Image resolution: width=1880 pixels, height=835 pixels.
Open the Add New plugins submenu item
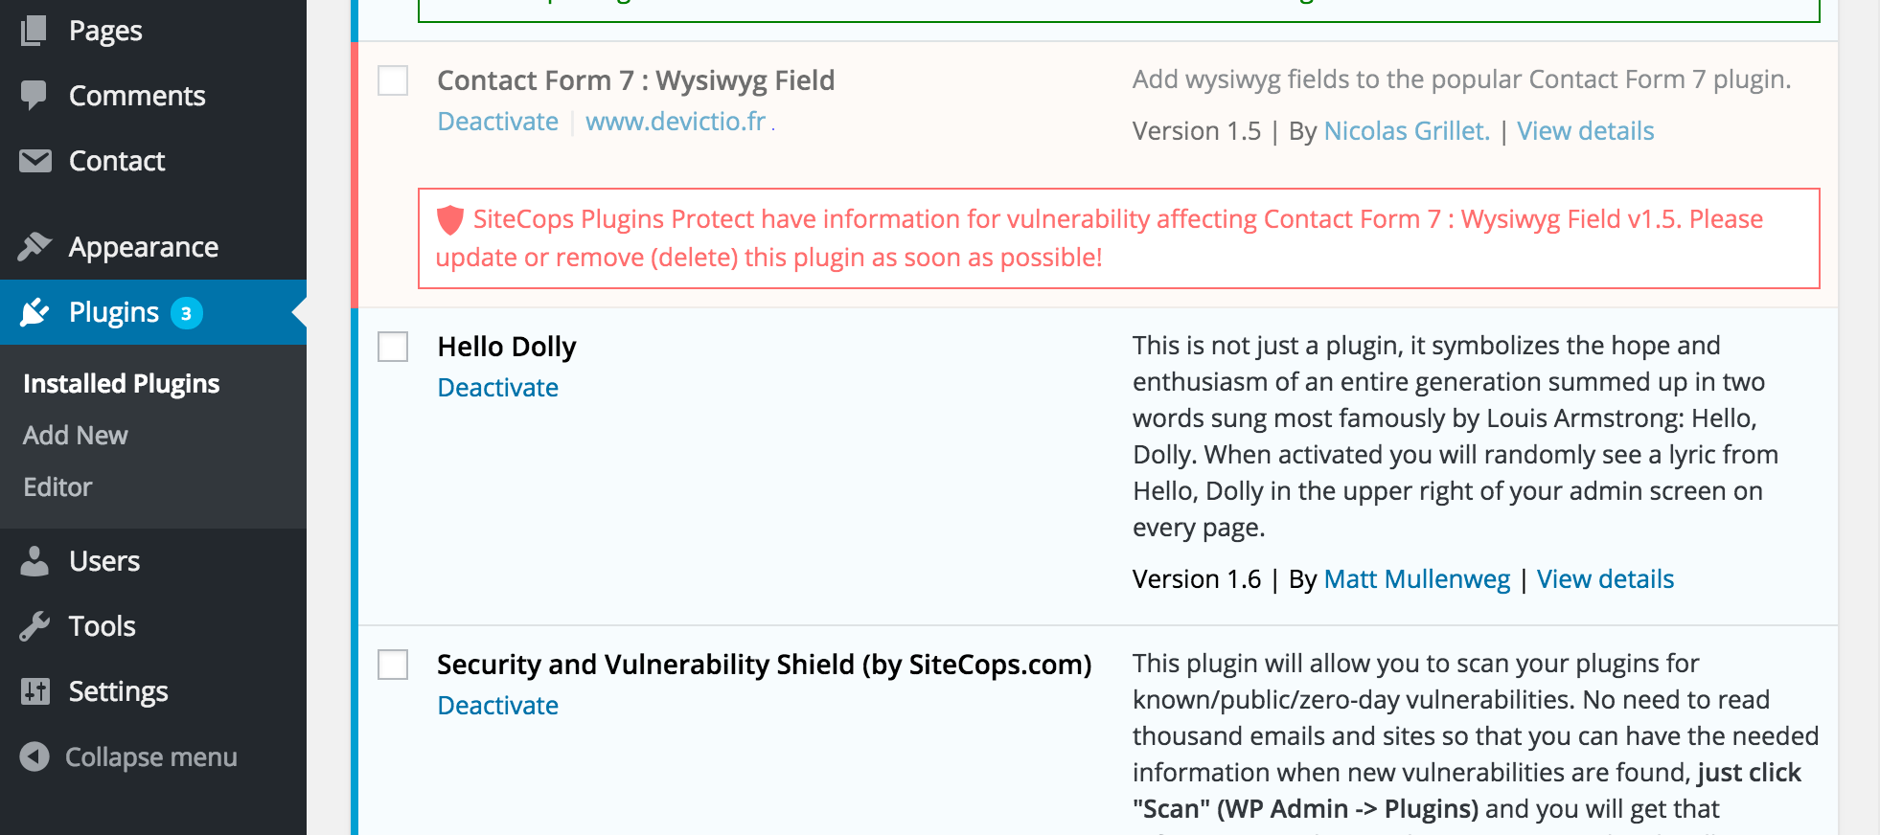pos(76,436)
